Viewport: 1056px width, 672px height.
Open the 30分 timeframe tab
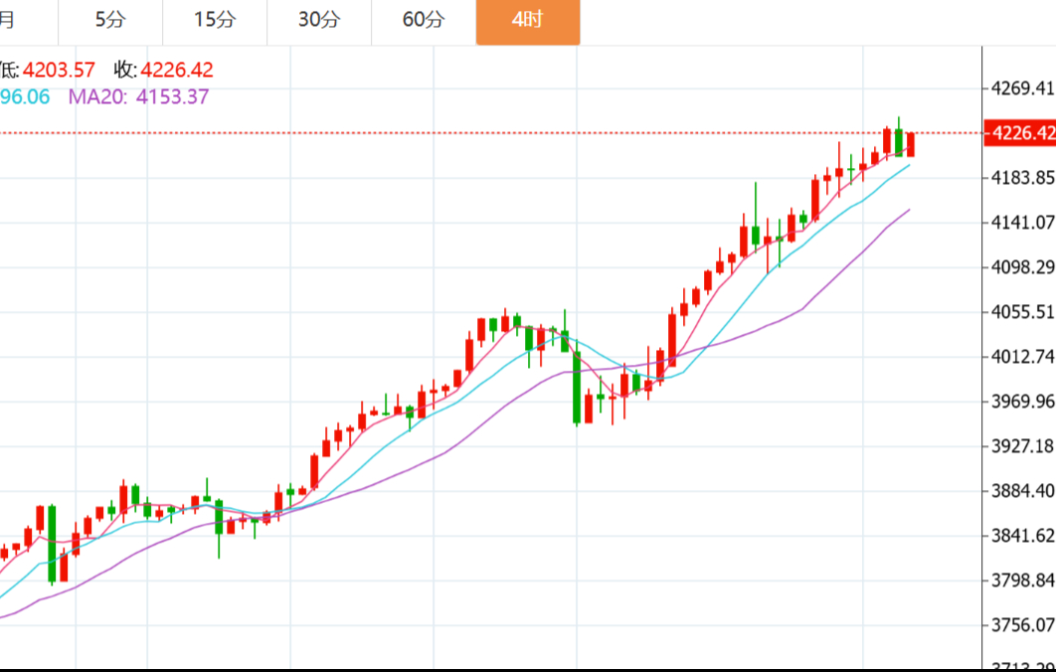(319, 20)
